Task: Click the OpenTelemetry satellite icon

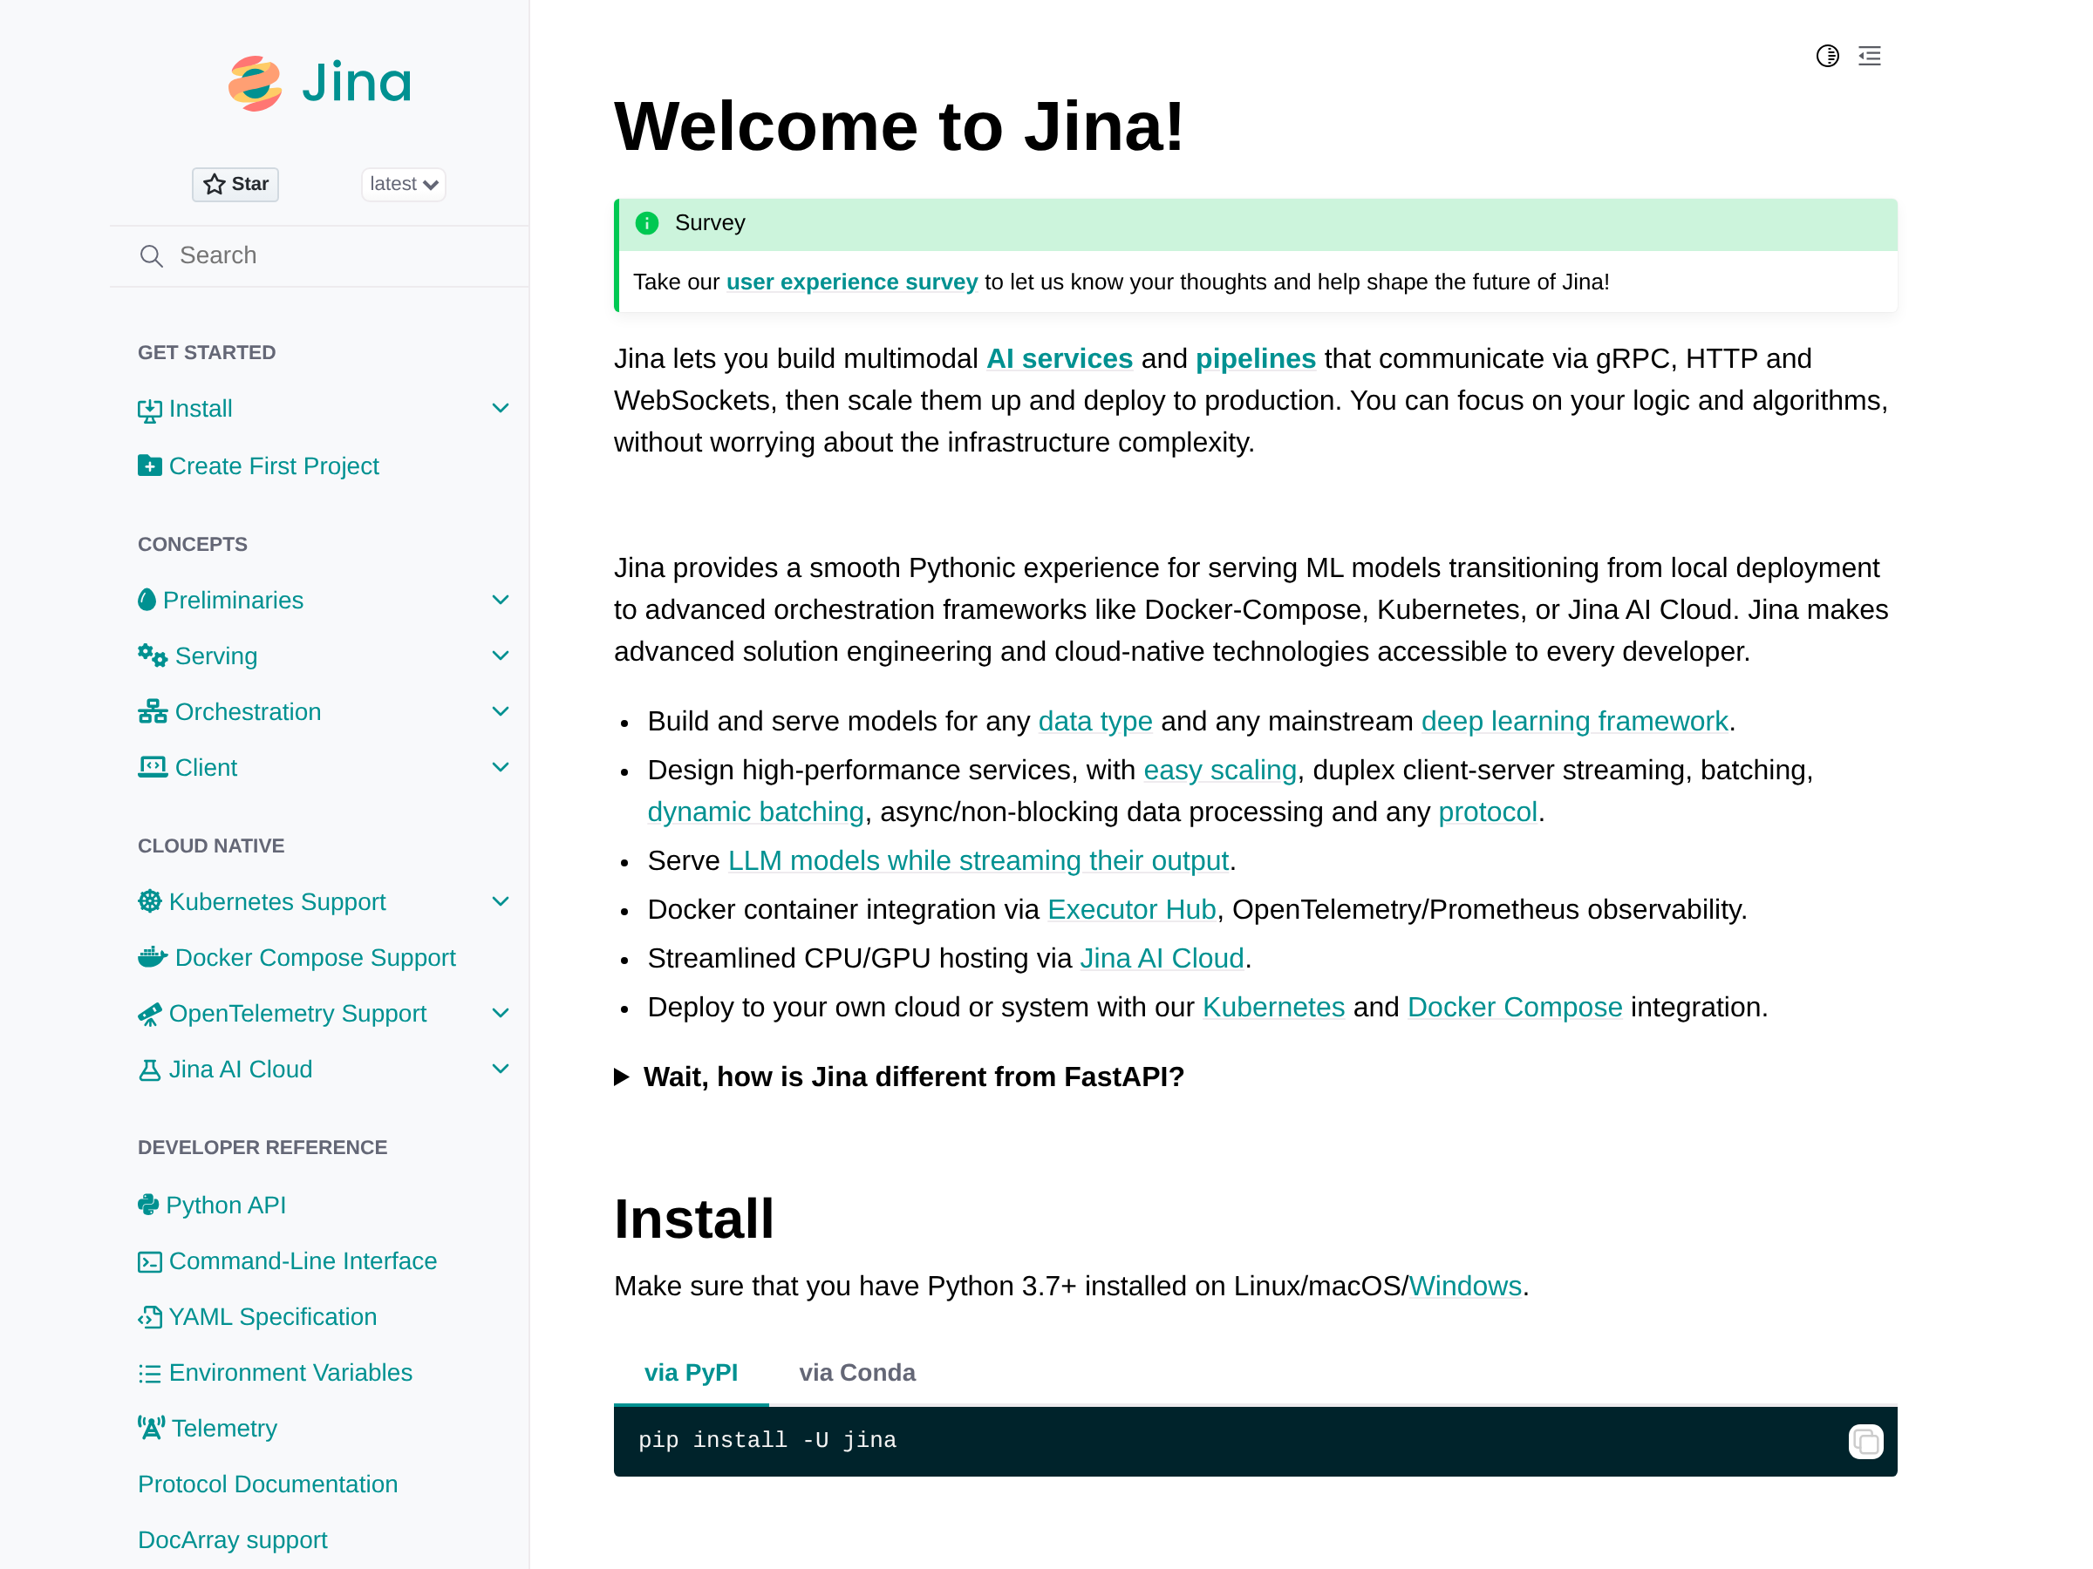Action: click(x=149, y=1014)
